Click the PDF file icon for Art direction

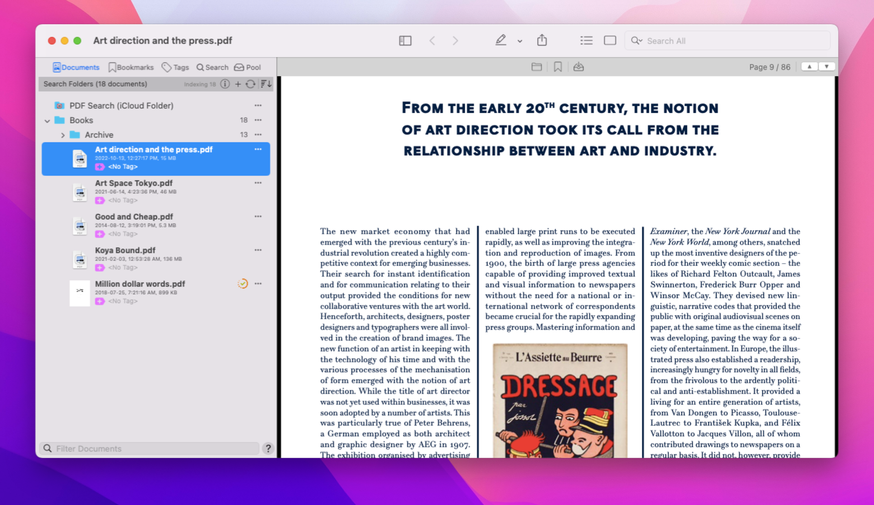click(x=80, y=158)
